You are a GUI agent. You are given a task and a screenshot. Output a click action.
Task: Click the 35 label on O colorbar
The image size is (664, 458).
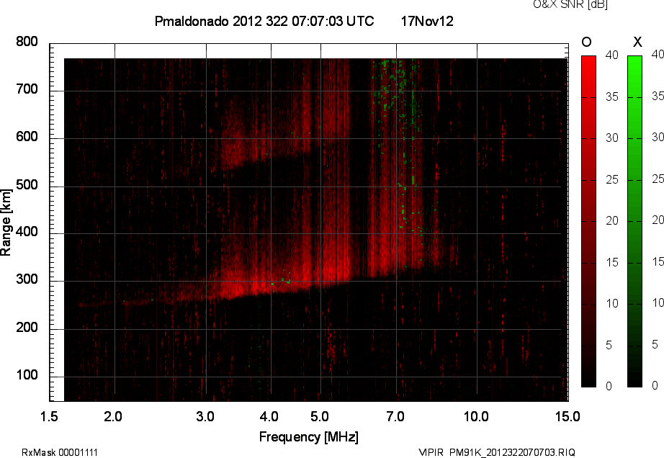coord(612,97)
